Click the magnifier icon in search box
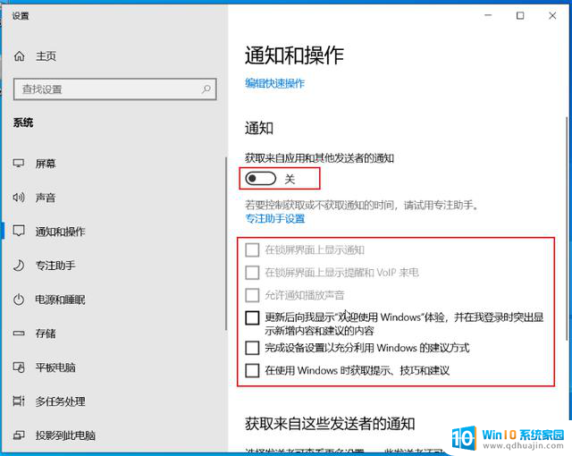The width and height of the screenshot is (572, 456). (x=206, y=89)
